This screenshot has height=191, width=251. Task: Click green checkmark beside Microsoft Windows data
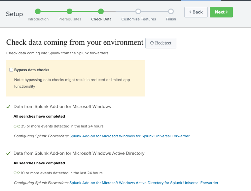(8, 107)
